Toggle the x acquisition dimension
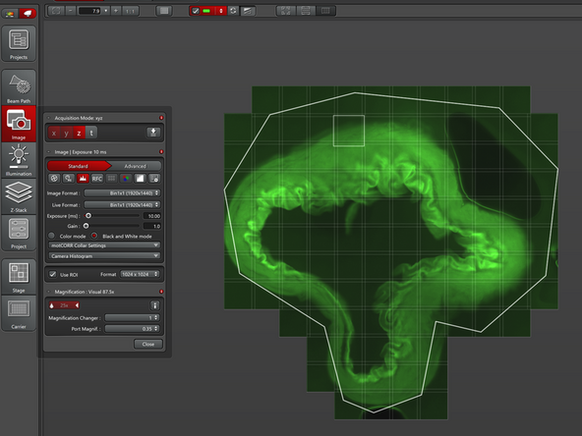 tap(54, 134)
